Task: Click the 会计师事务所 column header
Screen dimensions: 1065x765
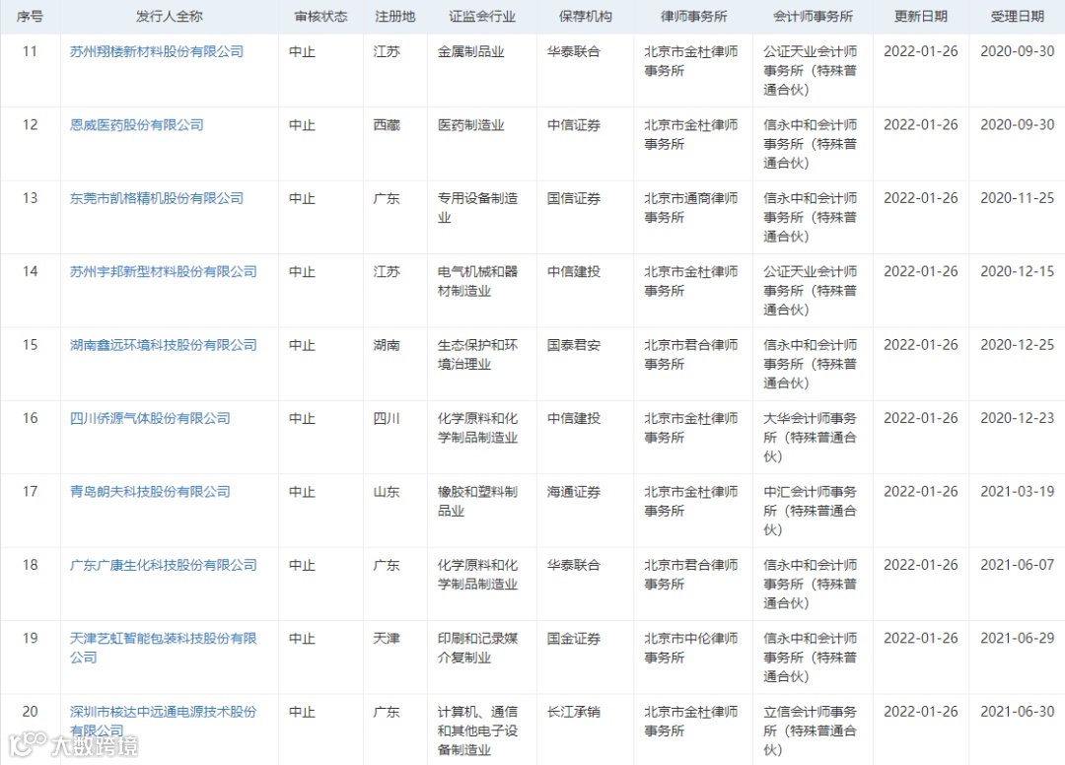Action: [x=813, y=17]
